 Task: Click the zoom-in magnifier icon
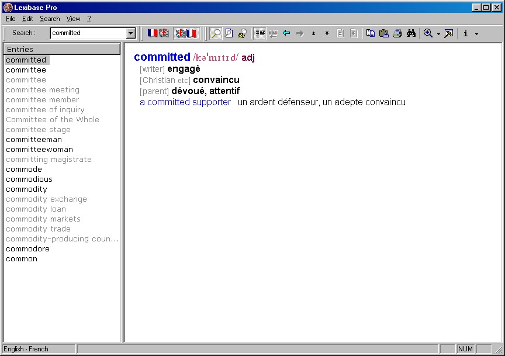[x=428, y=33]
